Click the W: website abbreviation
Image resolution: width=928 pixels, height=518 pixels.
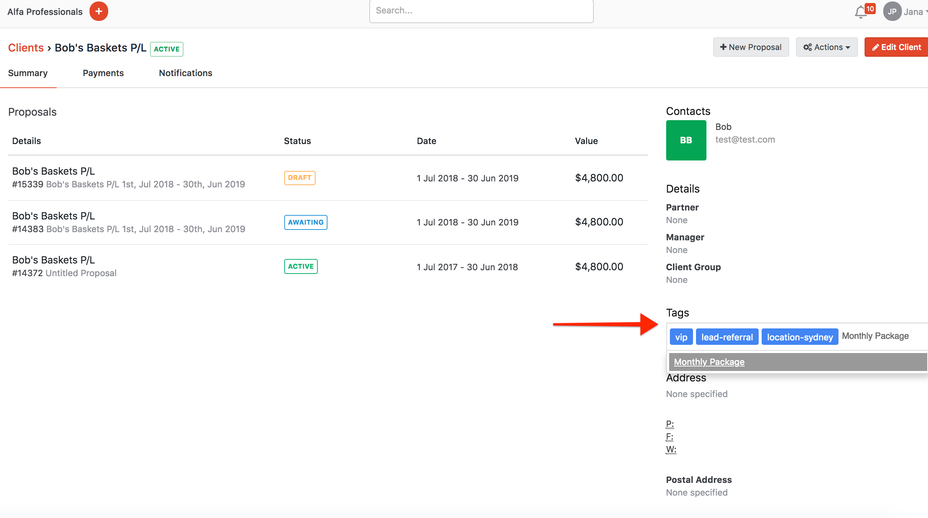pos(671,449)
